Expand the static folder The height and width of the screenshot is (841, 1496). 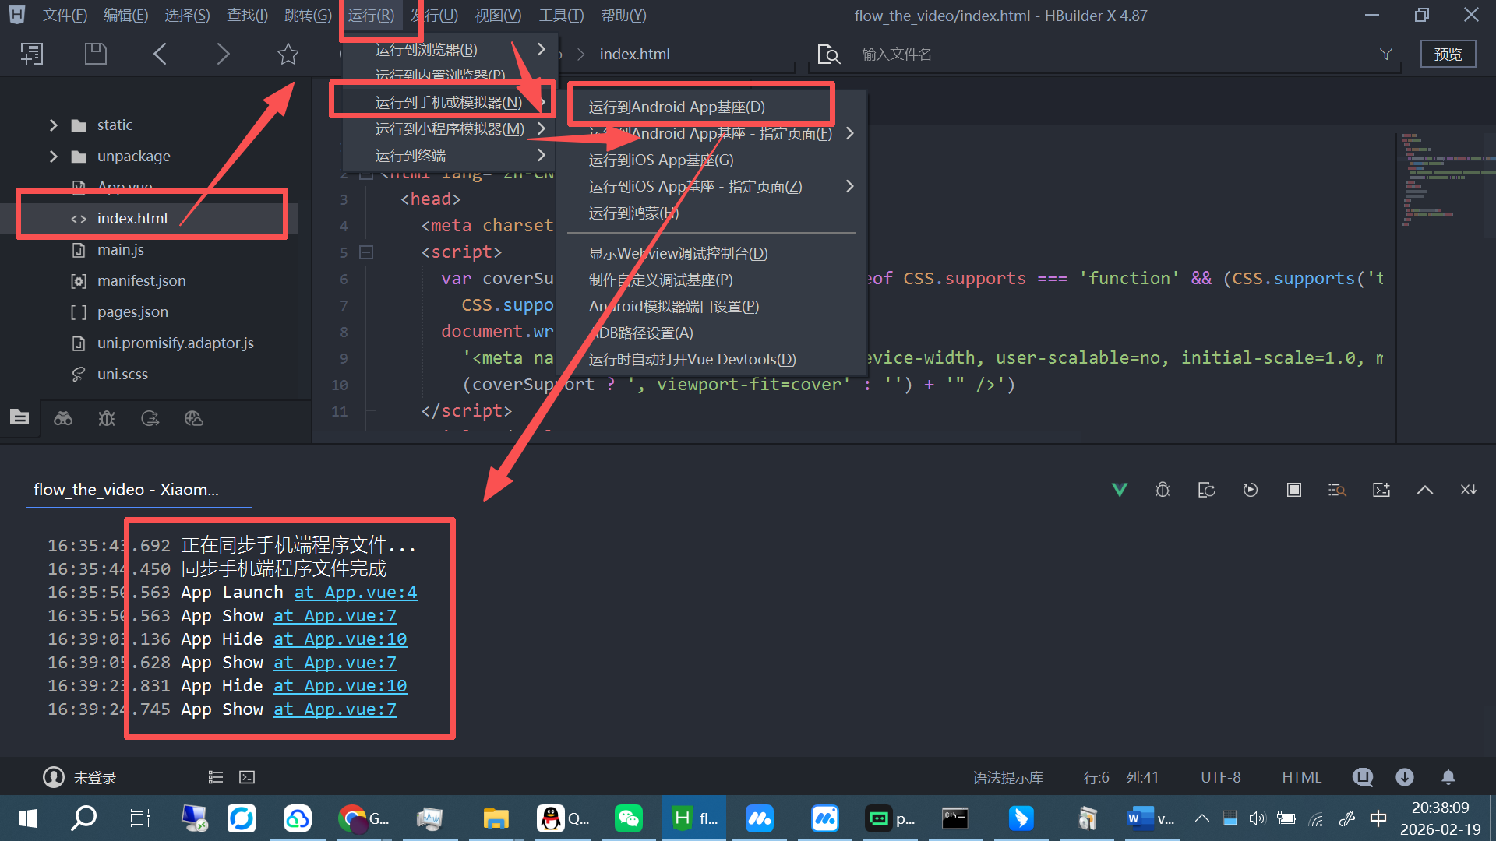pyautogui.click(x=53, y=125)
